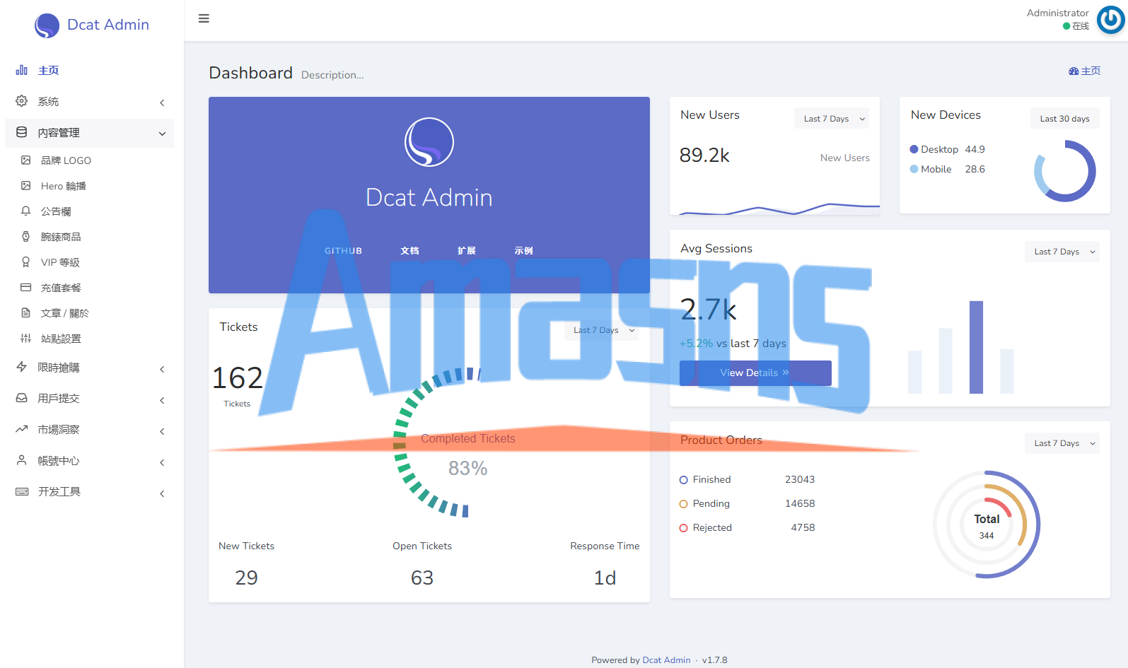This screenshot has height=668, width=1128.
Task: Click the 限時搶購 lightning icon
Action: [22, 367]
